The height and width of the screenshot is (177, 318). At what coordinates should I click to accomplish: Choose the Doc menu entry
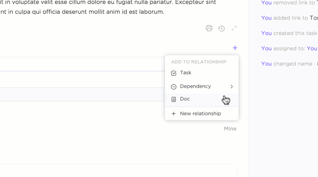coord(185,99)
